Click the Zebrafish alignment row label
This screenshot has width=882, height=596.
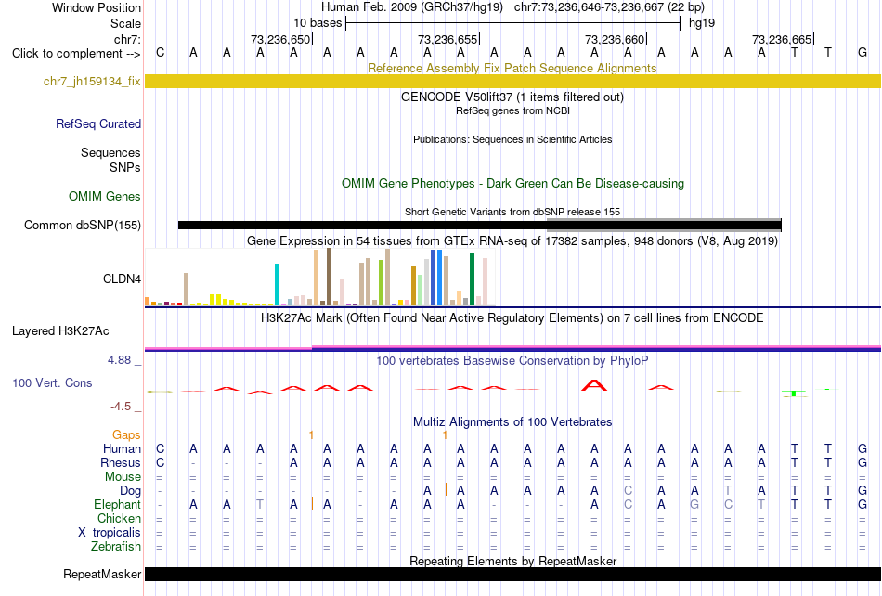pos(116,546)
